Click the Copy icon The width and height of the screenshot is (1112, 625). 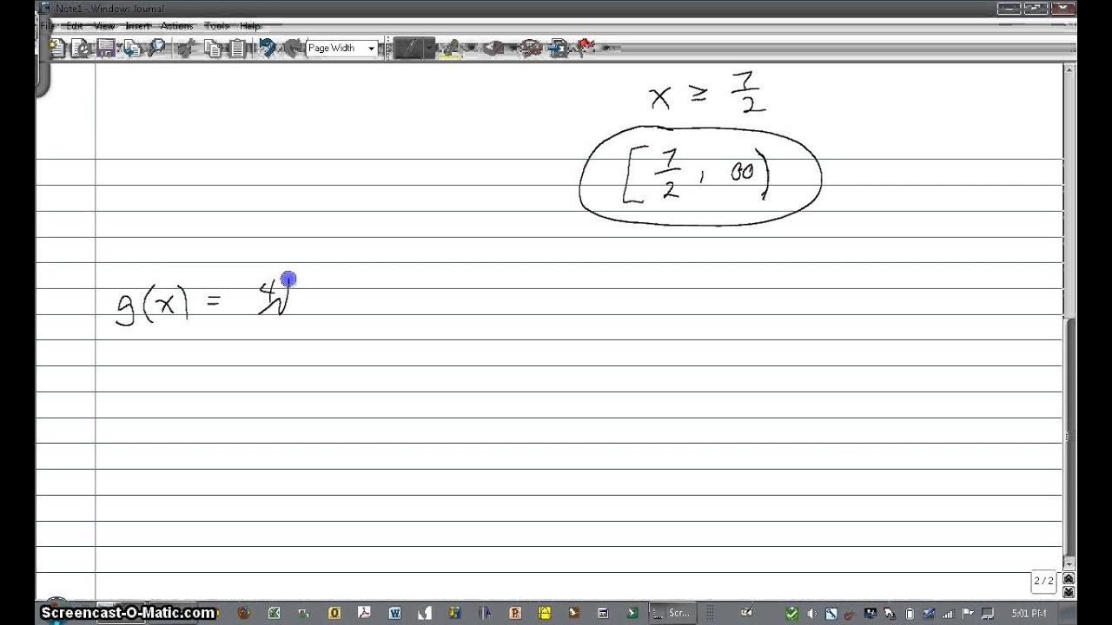tap(214, 49)
